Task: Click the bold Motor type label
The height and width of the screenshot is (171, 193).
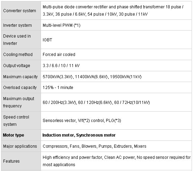Action: 14,135
